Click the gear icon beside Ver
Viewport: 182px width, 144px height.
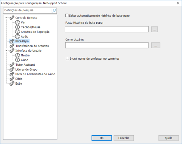(x=17, y=22)
